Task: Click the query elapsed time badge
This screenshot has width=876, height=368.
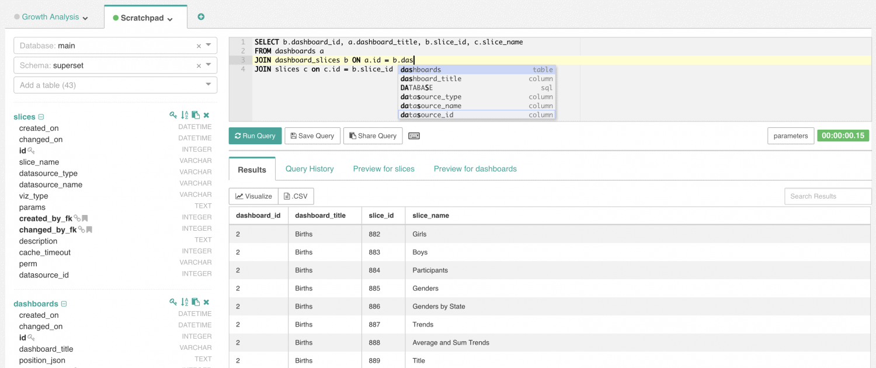Action: [x=843, y=136]
